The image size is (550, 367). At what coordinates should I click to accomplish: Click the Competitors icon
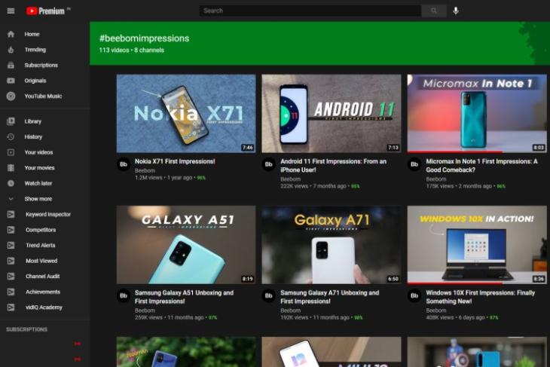tap(11, 229)
